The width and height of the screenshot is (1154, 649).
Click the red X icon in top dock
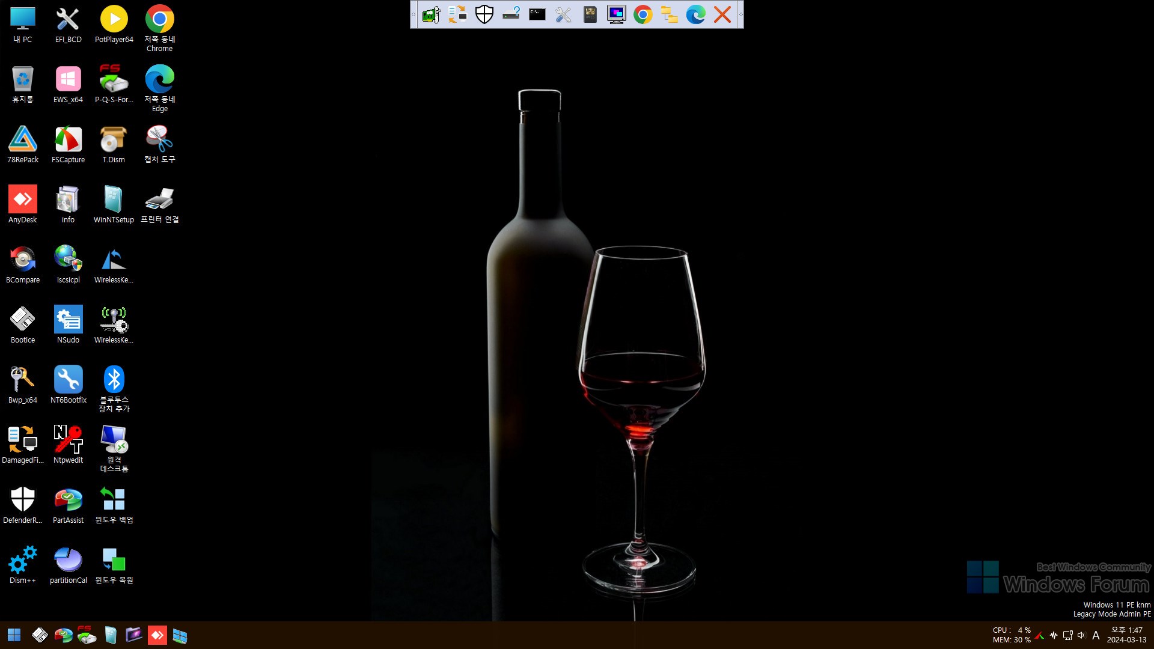pyautogui.click(x=722, y=14)
